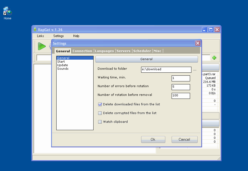The height and width of the screenshot is (171, 248).
Task: Select Start in settings list
Action: tap(75, 62)
